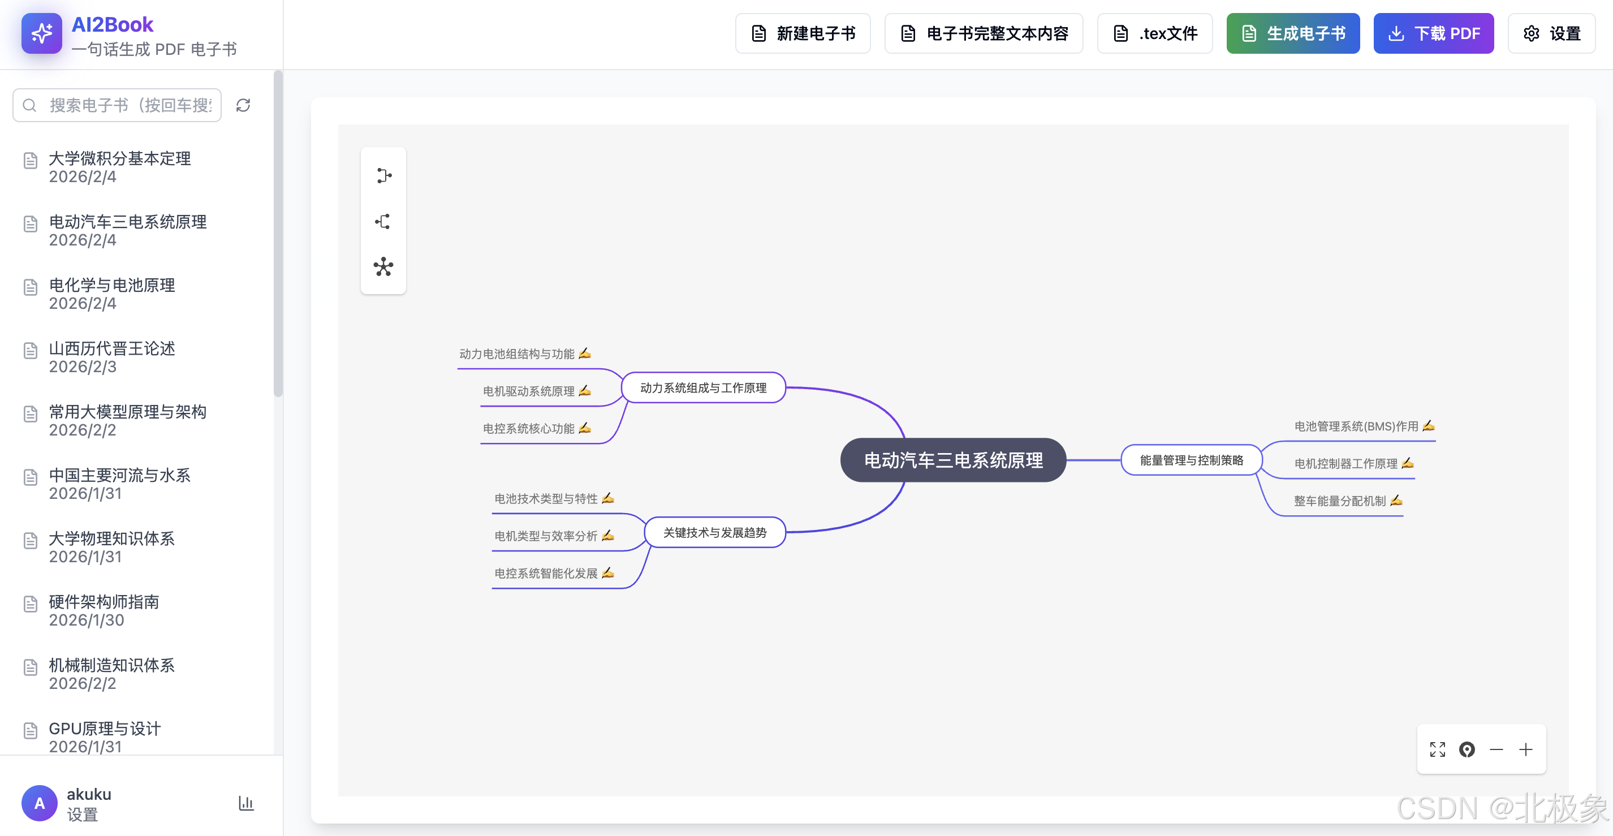This screenshot has width=1613, height=836.
Task: Click pencil icon next to 电机驱动系统原理
Action: coord(585,390)
